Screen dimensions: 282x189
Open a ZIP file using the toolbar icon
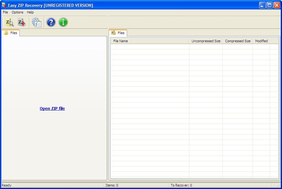9,22
